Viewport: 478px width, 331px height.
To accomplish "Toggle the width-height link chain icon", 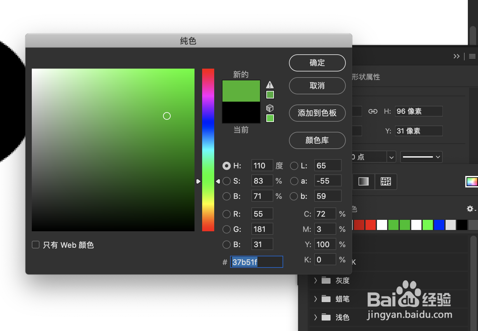I will 373,111.
